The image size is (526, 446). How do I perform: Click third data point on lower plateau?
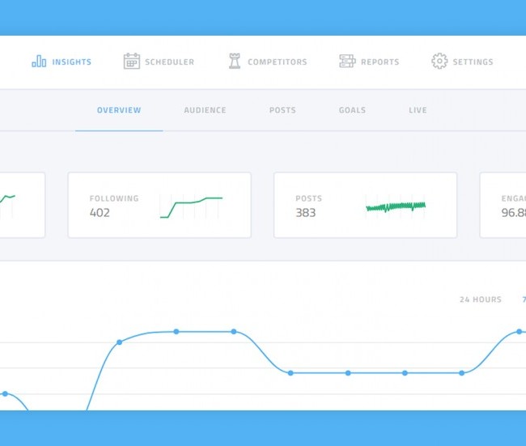pyautogui.click(x=405, y=373)
